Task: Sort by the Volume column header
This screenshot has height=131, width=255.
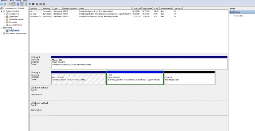Action: [x=36, y=8]
